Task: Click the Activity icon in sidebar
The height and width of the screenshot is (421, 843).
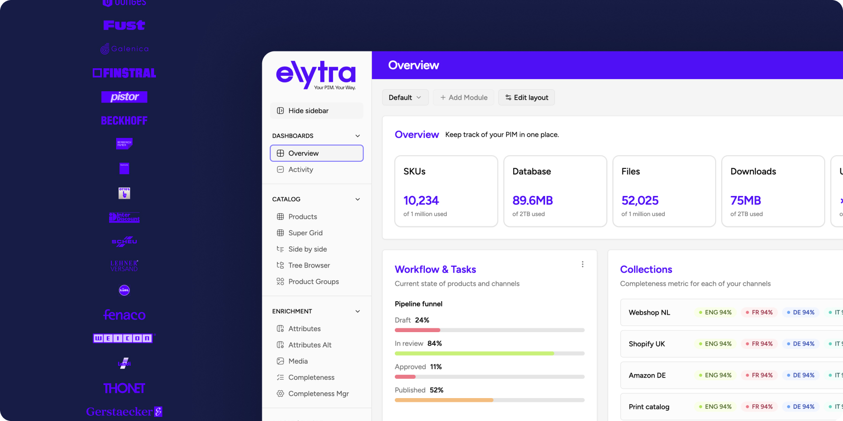Action: click(280, 170)
